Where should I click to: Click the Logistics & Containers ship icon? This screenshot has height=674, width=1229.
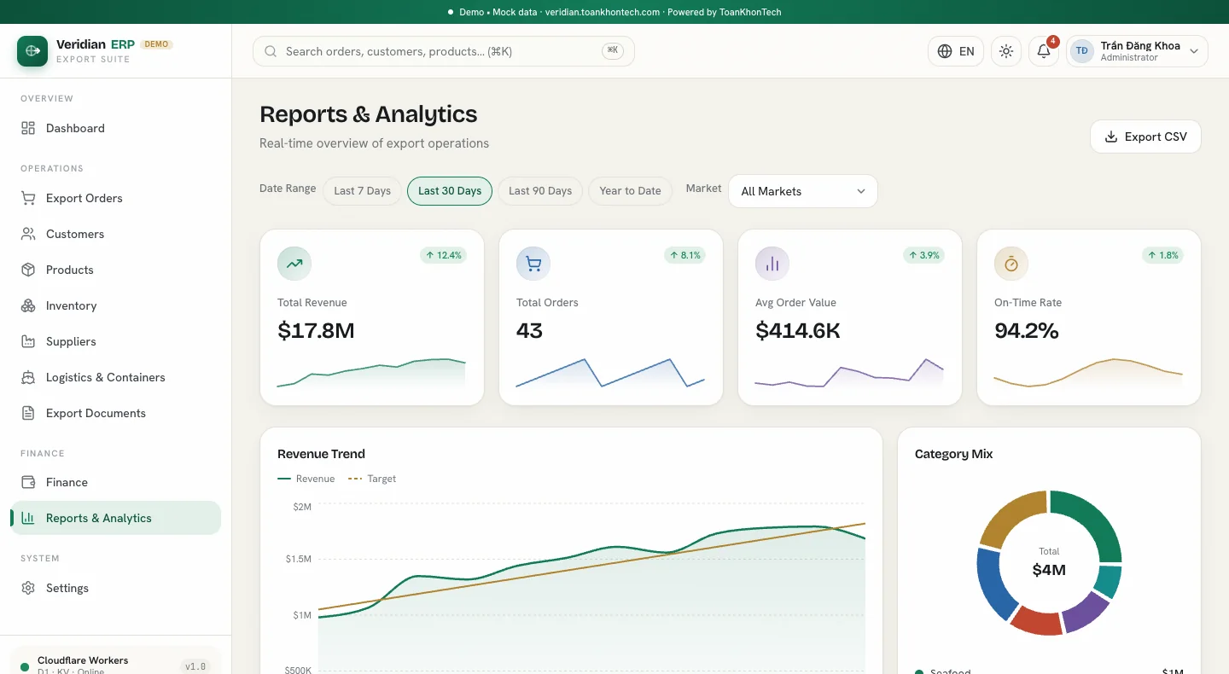click(28, 377)
